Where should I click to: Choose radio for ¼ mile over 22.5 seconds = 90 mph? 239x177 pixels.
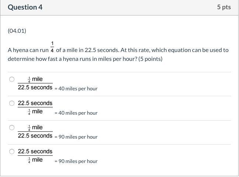click(x=12, y=128)
